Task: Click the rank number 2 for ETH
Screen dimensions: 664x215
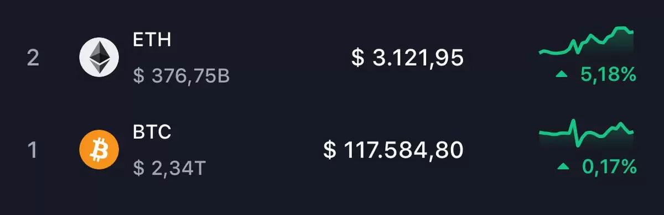Action: (33, 57)
